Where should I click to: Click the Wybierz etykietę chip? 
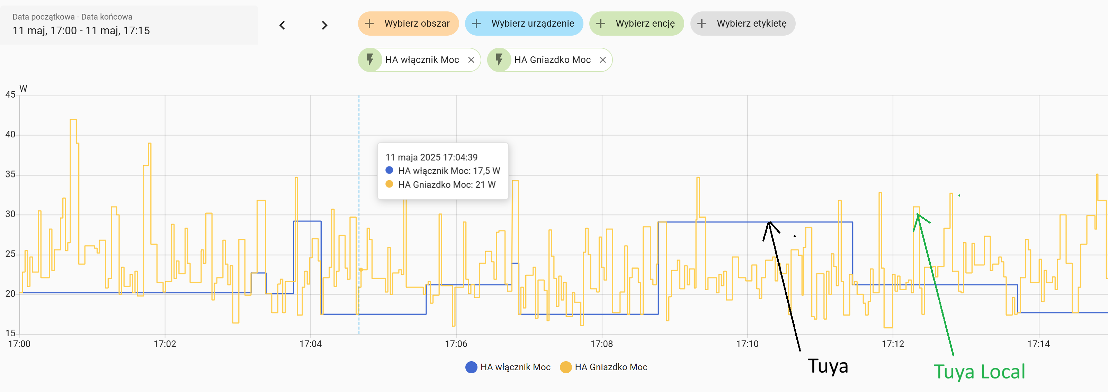point(743,24)
